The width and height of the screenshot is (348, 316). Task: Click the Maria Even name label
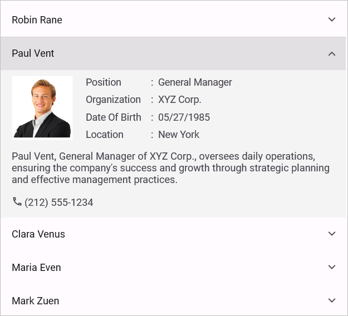36,268
